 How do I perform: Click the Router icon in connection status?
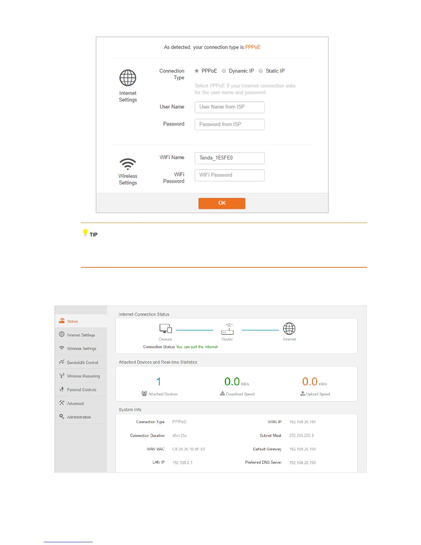click(227, 329)
